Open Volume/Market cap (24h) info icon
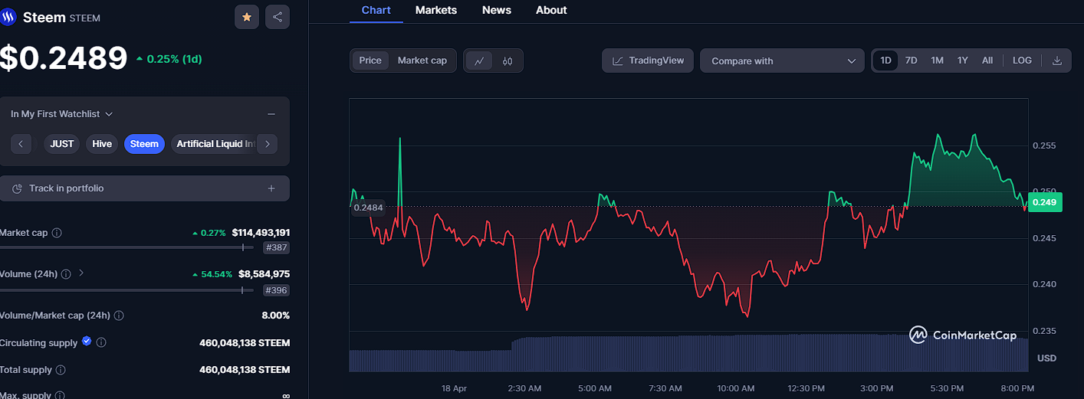 pyautogui.click(x=119, y=316)
